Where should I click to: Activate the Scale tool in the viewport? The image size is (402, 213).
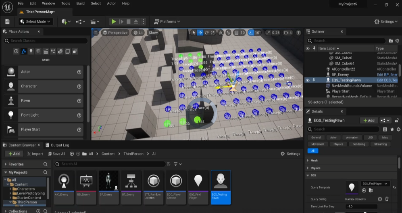coord(213,33)
